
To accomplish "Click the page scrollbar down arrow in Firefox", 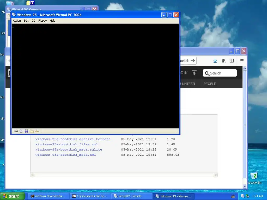I will point(245,186).
